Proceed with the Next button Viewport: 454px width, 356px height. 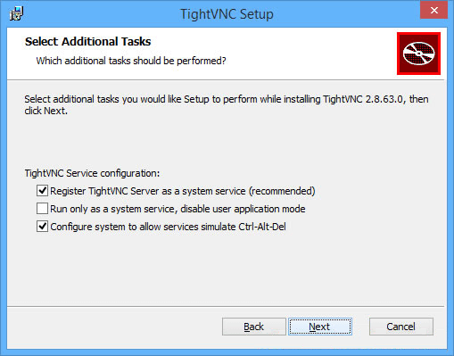point(320,327)
